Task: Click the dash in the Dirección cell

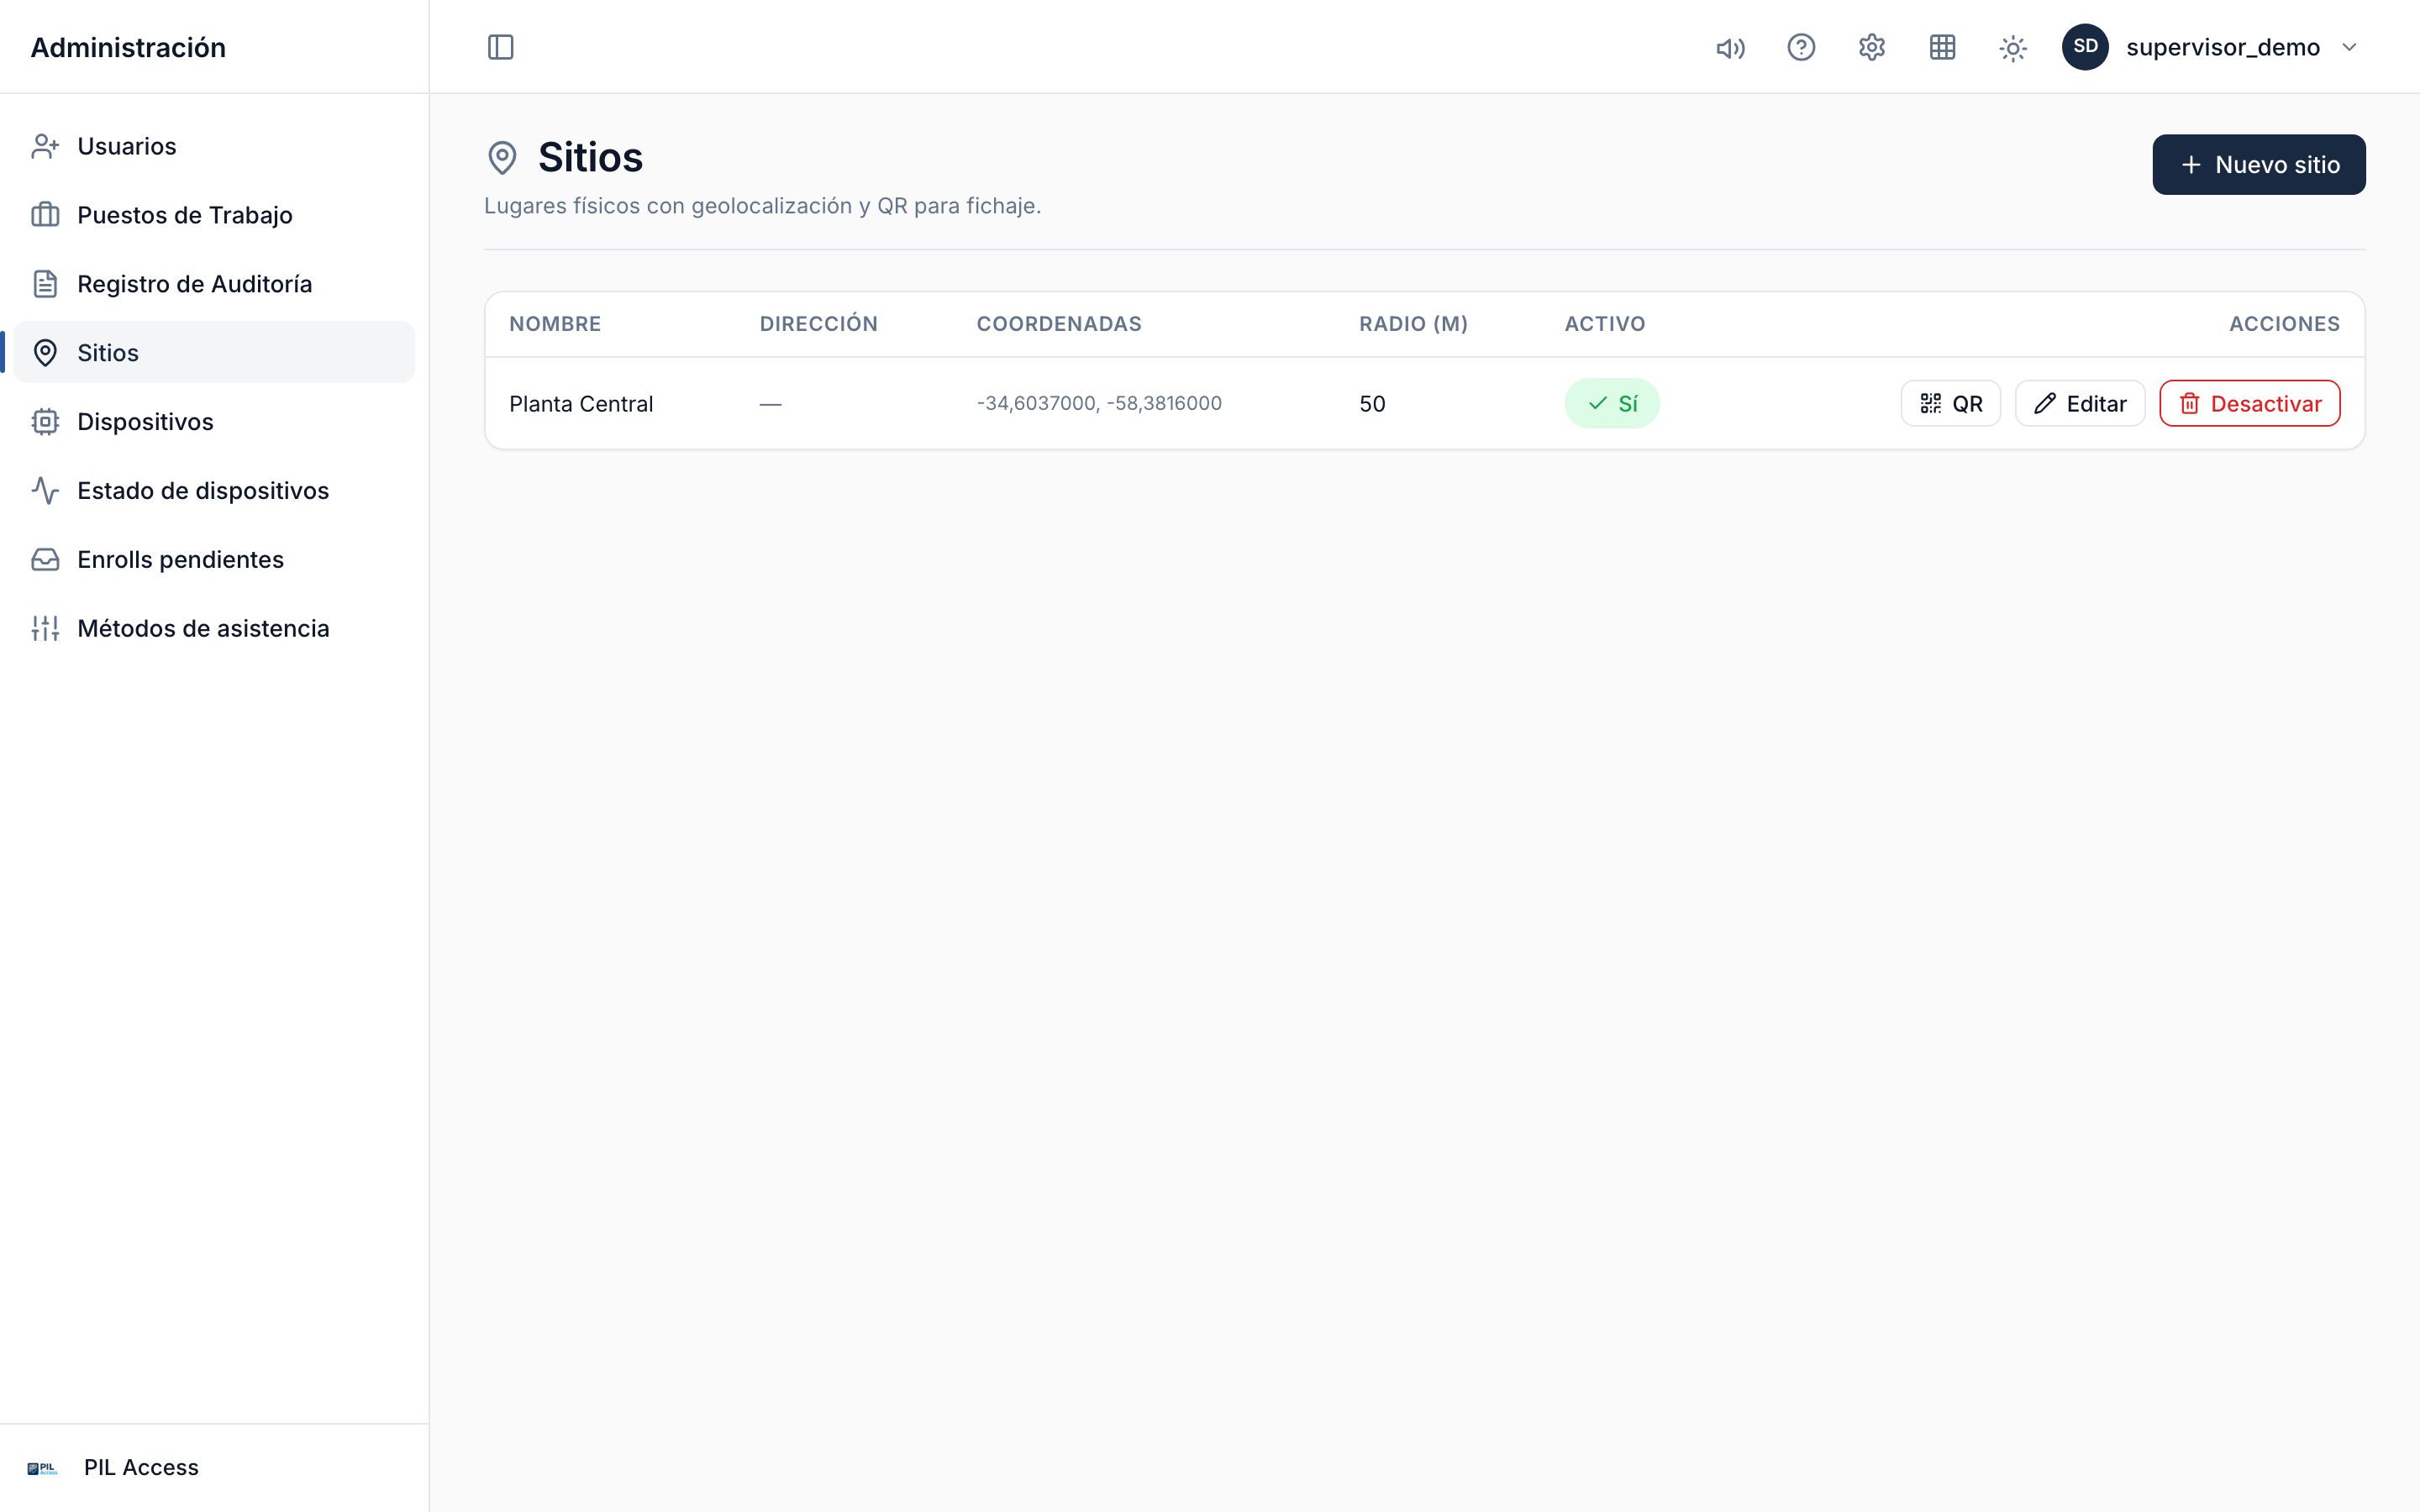Action: pos(770,404)
